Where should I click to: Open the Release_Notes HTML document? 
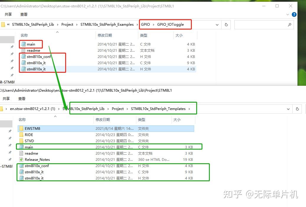(38, 159)
